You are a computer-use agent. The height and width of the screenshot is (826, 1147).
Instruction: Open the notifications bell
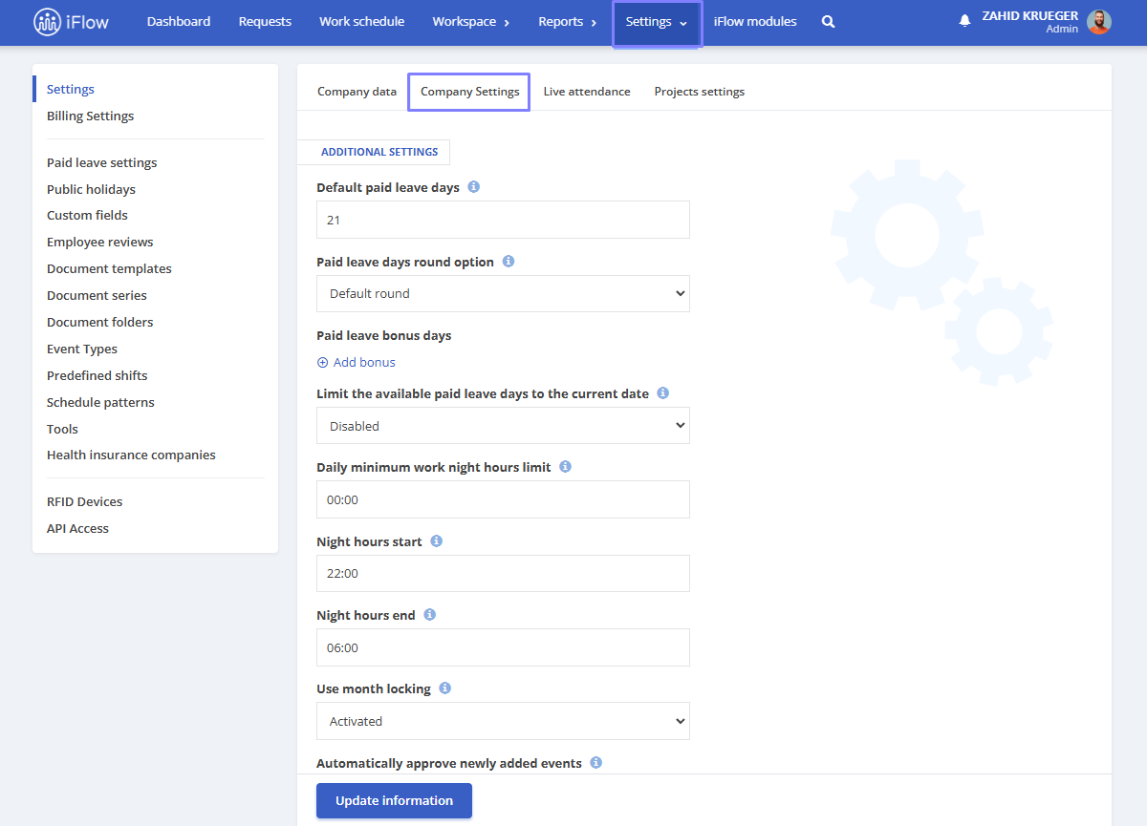(964, 21)
